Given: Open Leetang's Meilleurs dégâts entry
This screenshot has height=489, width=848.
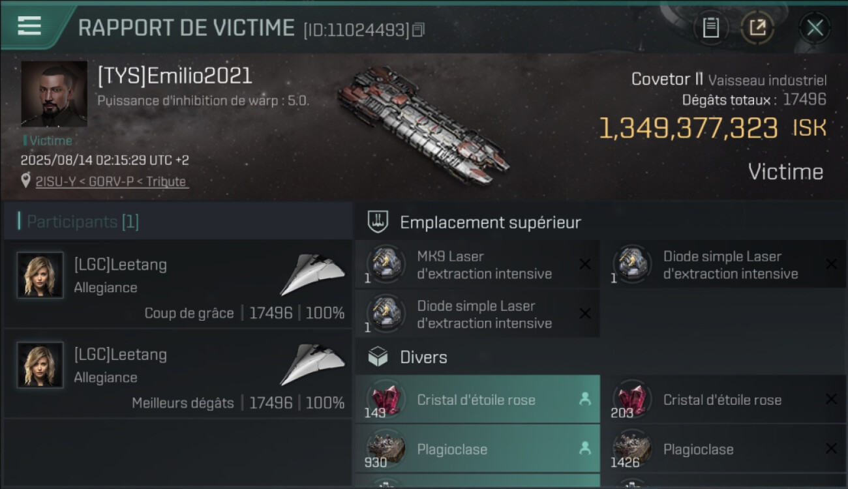Looking at the screenshot, I should click(x=177, y=373).
